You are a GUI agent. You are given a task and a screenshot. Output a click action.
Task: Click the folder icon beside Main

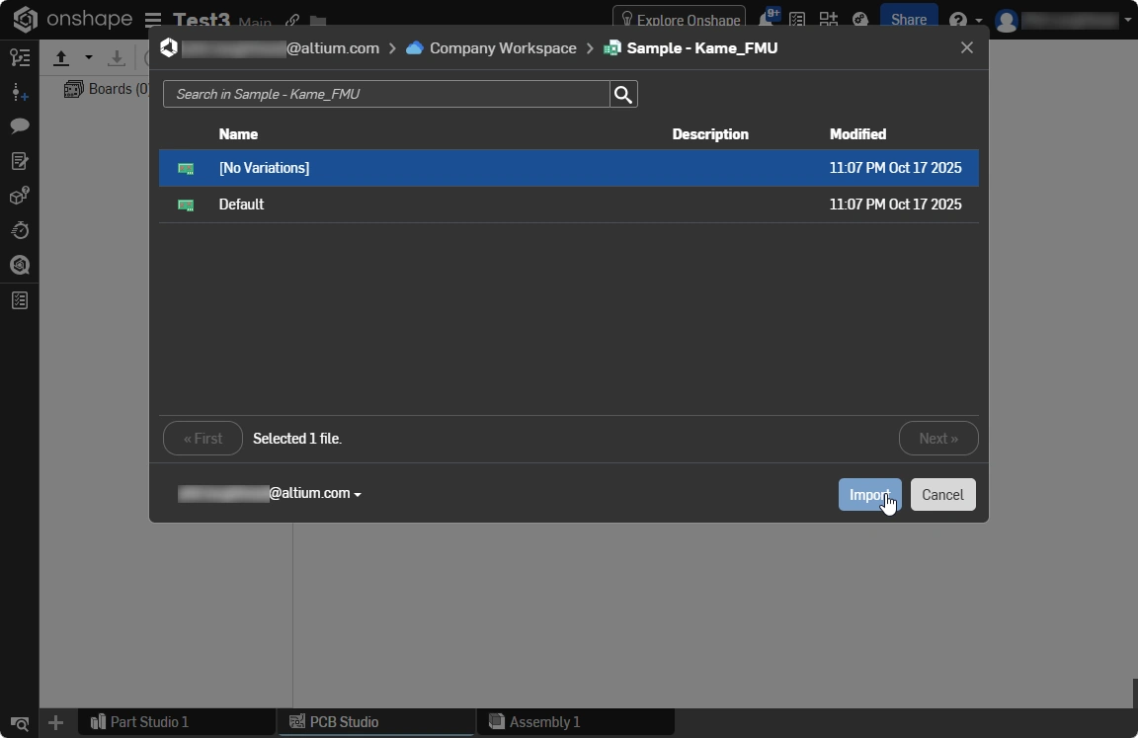(x=318, y=21)
